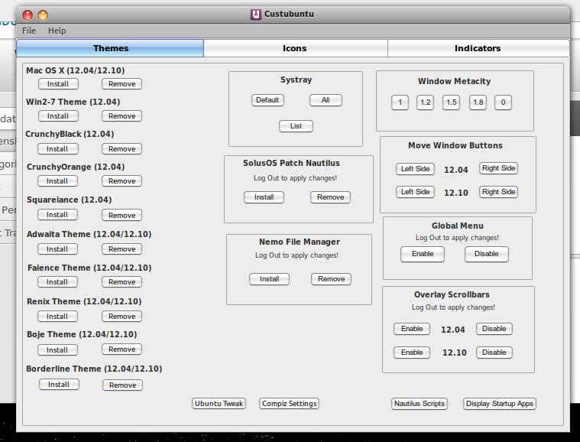Click 'Move Window Buttons' heading text
This screenshot has height=442, width=580.
[x=455, y=145]
